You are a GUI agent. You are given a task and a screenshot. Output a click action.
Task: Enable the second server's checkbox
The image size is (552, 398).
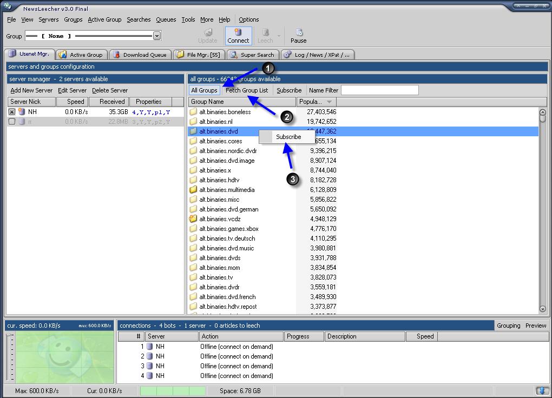click(x=12, y=122)
